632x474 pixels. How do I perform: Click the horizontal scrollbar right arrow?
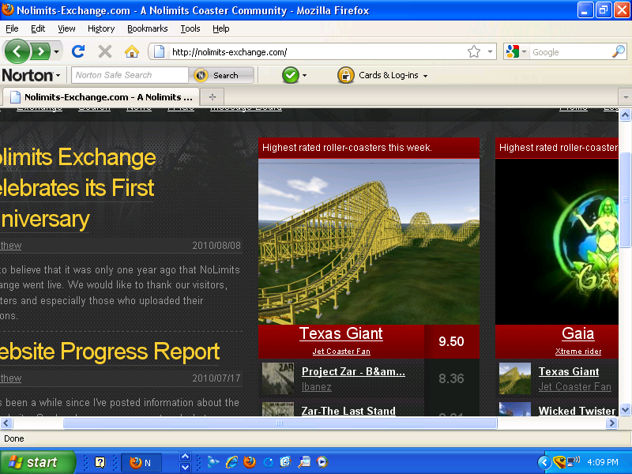coord(611,423)
